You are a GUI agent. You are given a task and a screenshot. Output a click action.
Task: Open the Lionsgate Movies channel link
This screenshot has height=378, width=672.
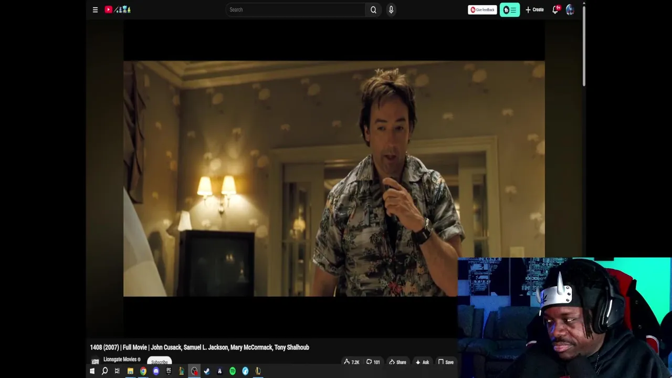click(x=120, y=359)
